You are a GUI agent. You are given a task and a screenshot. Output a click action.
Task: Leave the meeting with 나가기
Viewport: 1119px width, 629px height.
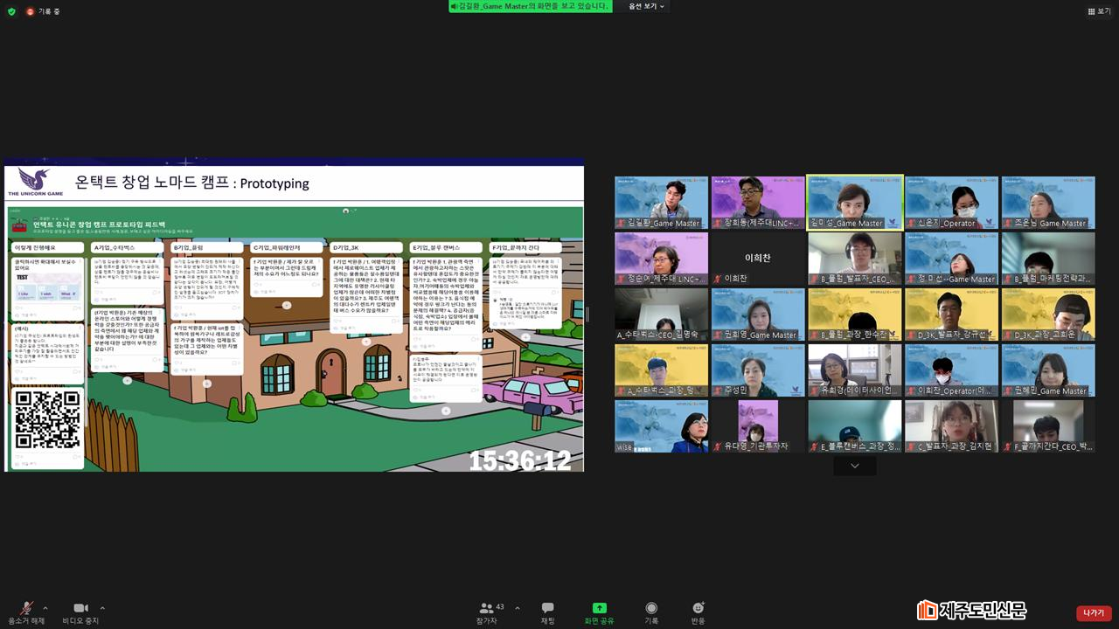click(1094, 613)
